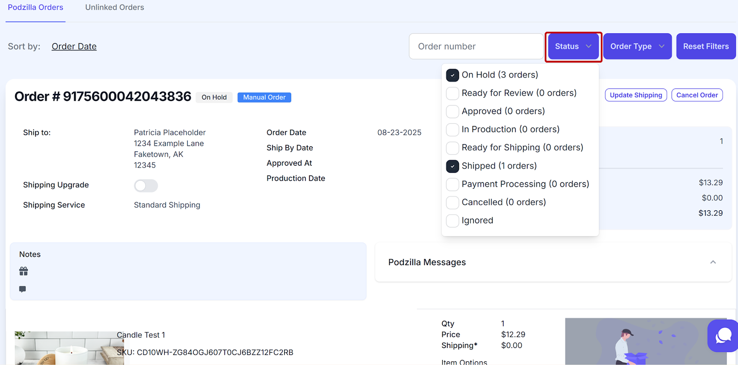Open the chat support widget
738x365 pixels.
point(723,336)
